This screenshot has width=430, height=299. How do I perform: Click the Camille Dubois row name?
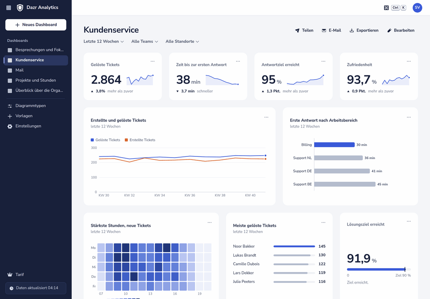coord(246,264)
